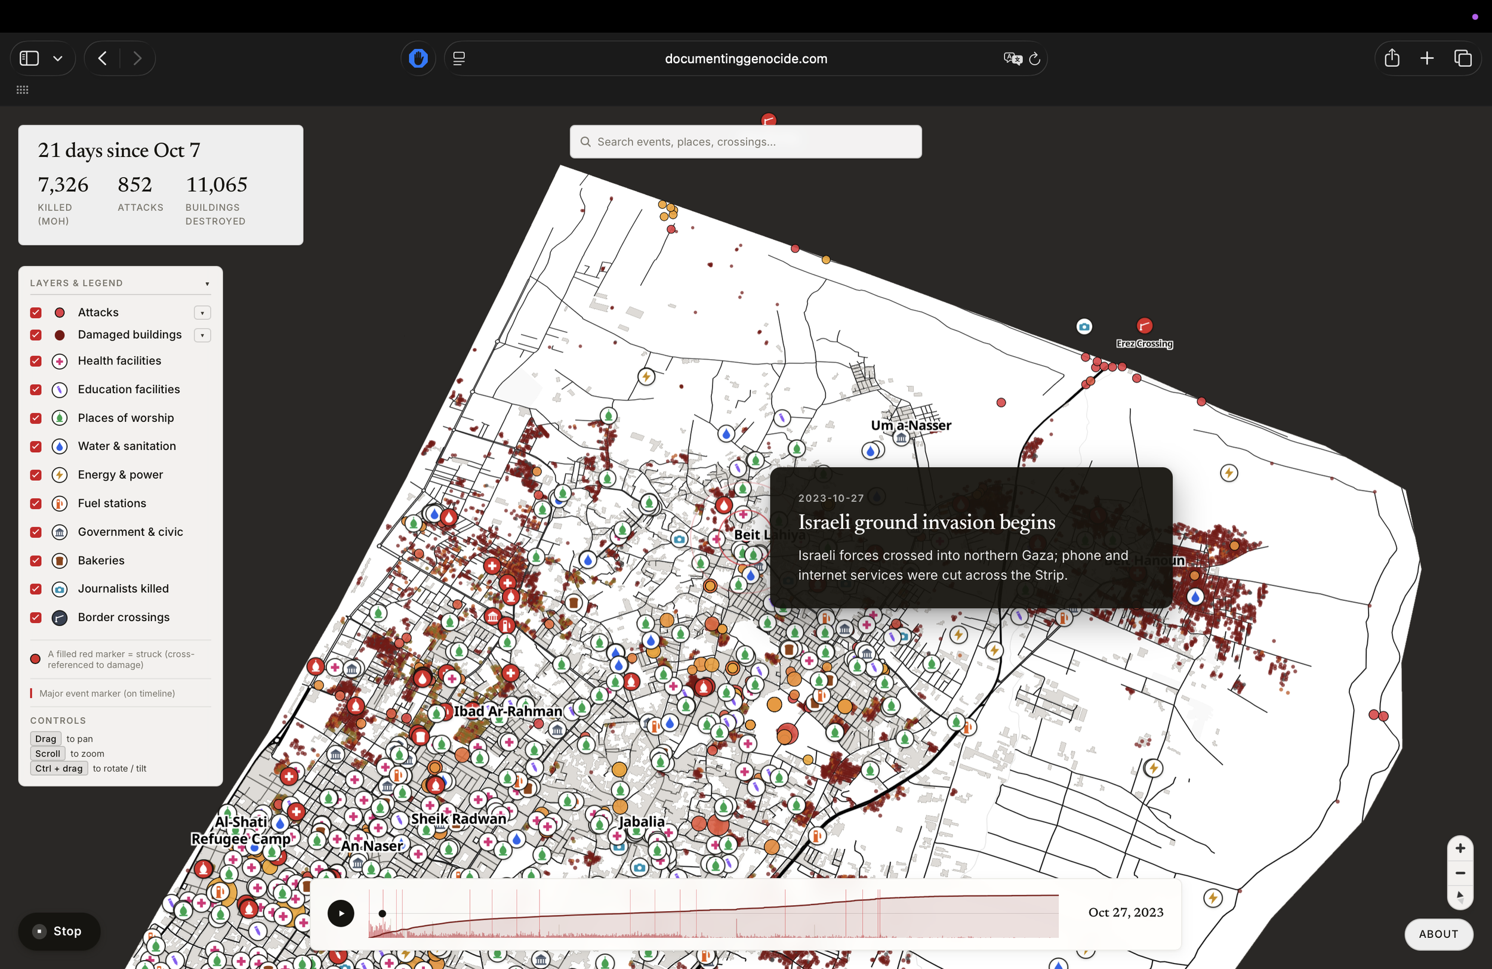1492x969 pixels.
Task: Reset map bearing with compass button
Action: click(1460, 896)
